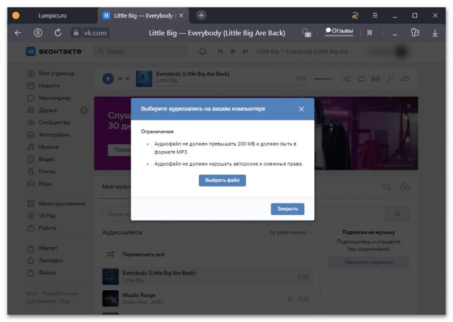This screenshot has height=322, width=453.
Task: Open browser downloads arrow icon
Action: [435, 33]
